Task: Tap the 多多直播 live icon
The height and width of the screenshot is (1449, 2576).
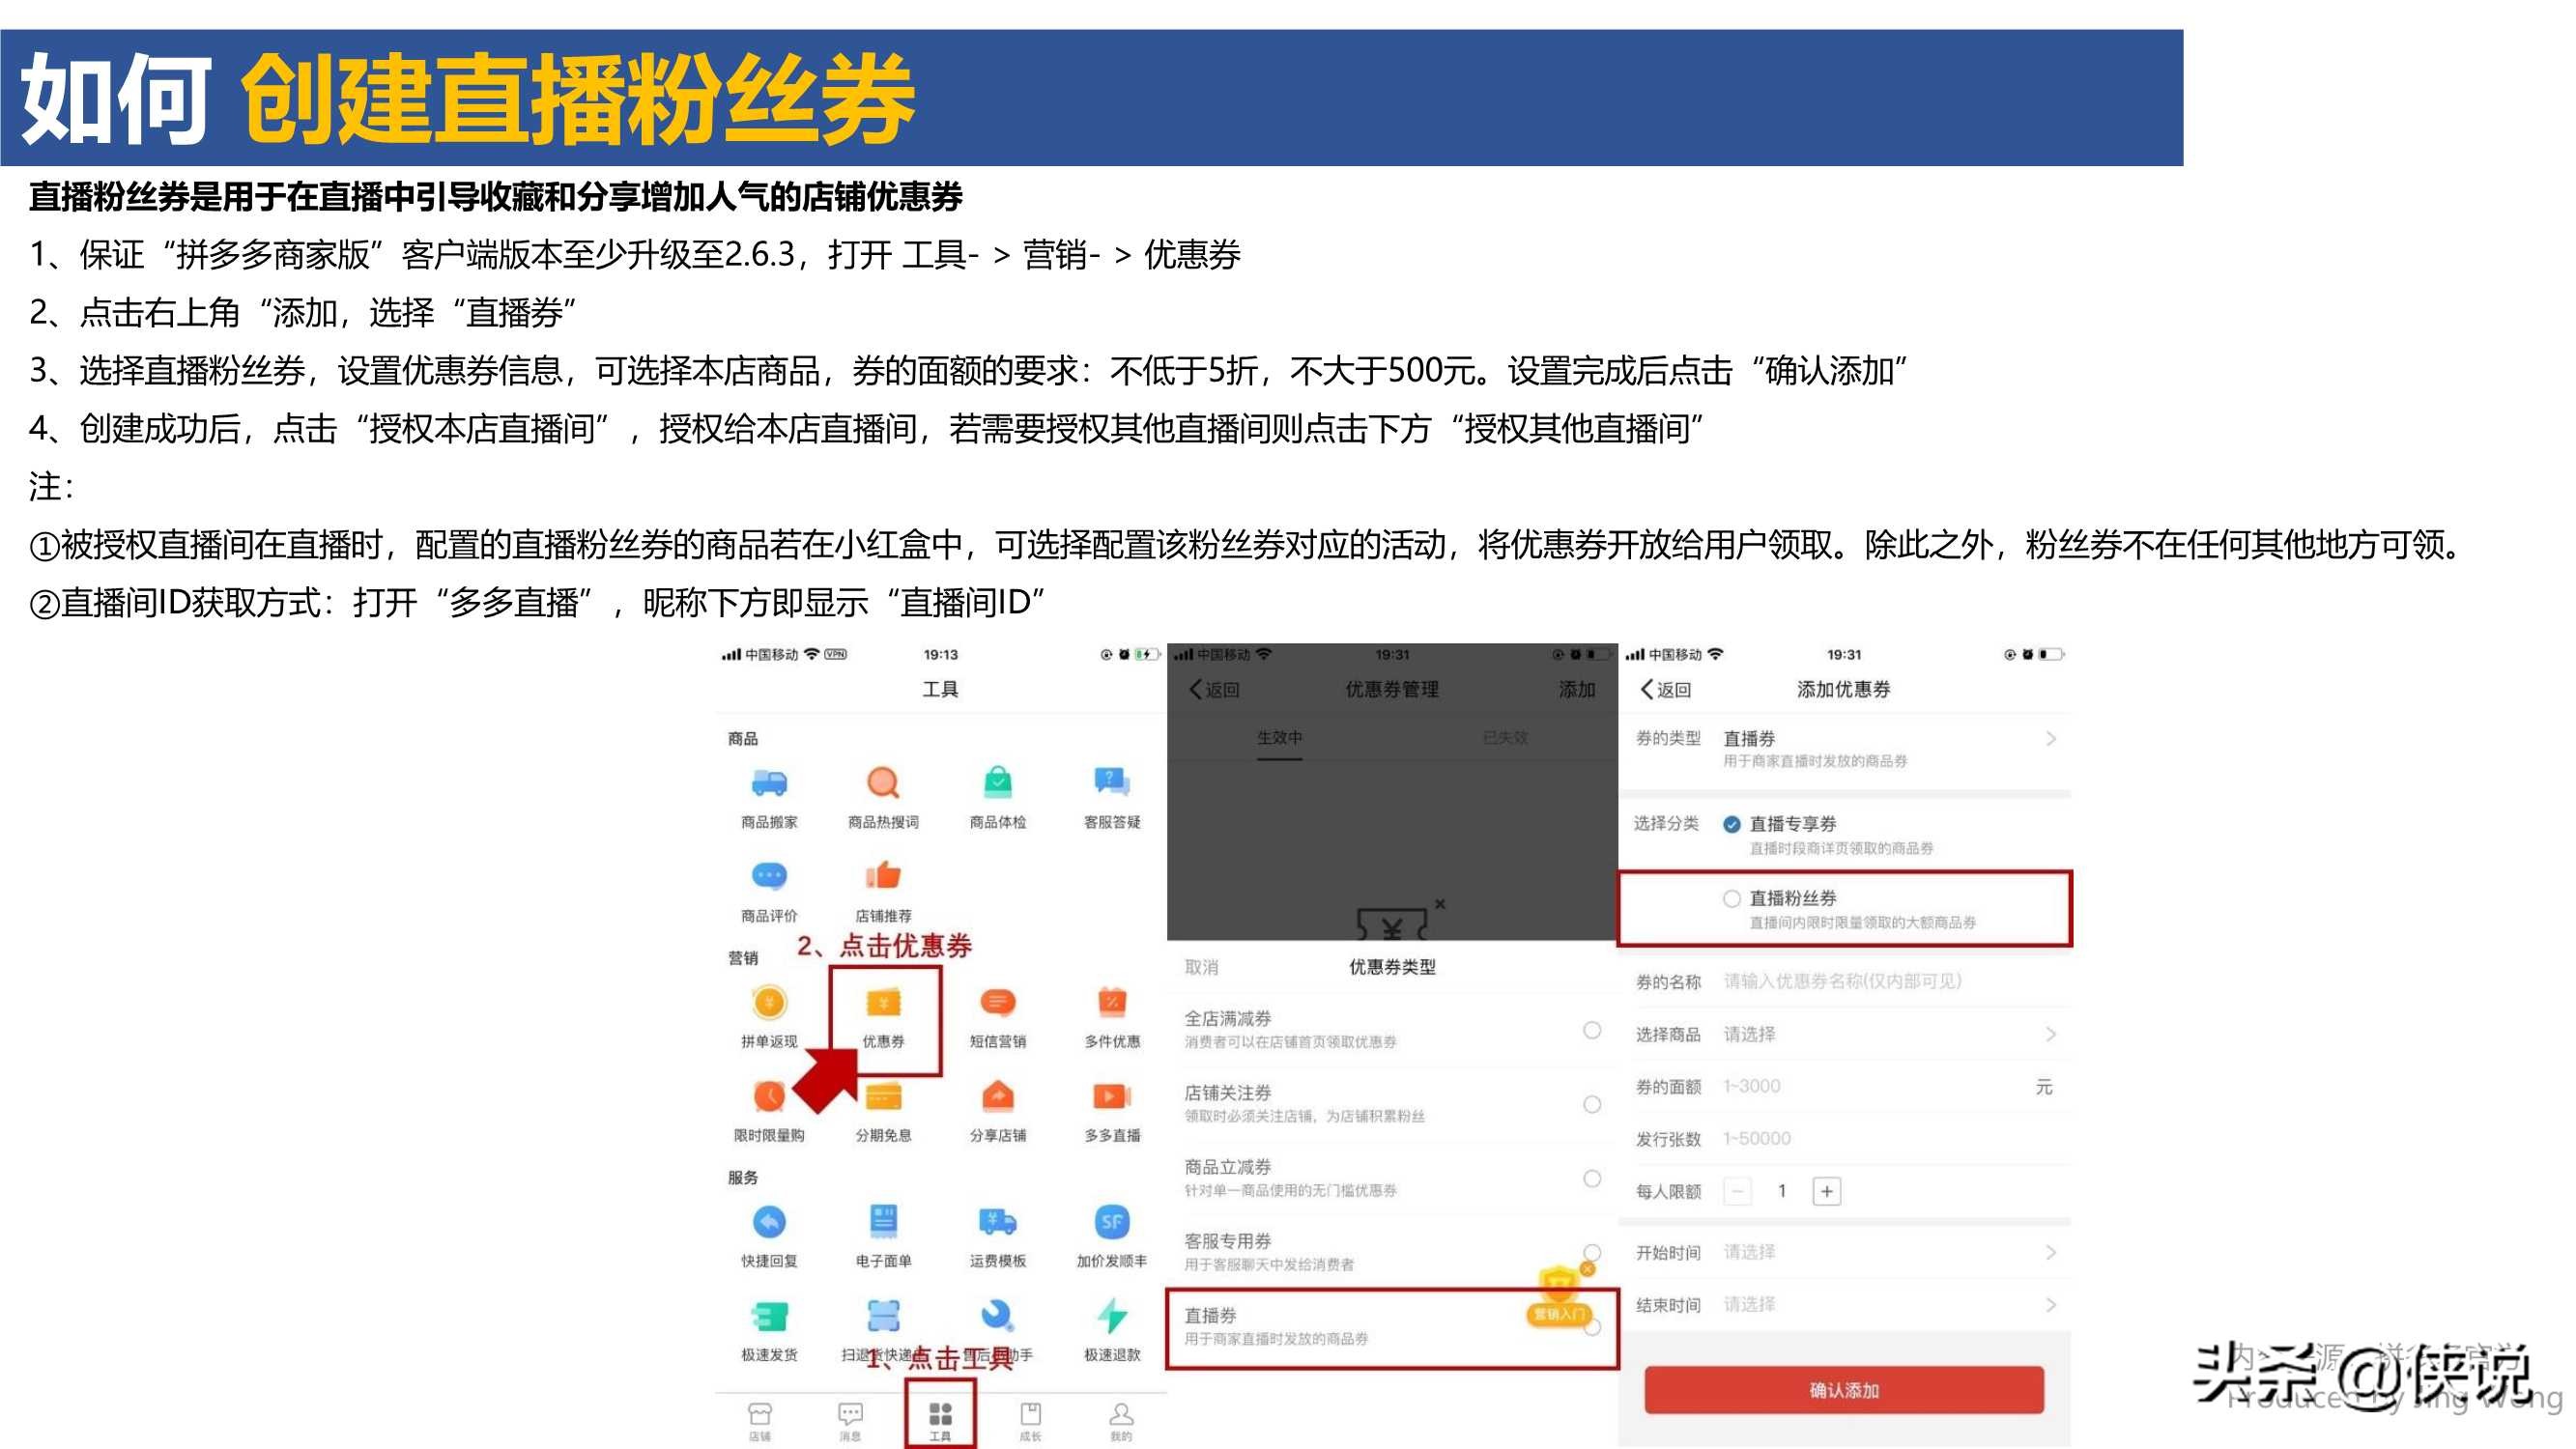Action: [x=1111, y=1098]
